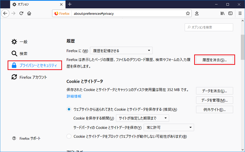Open the サイトが指定した期限まで dropdown

pyautogui.click(x=142, y=118)
